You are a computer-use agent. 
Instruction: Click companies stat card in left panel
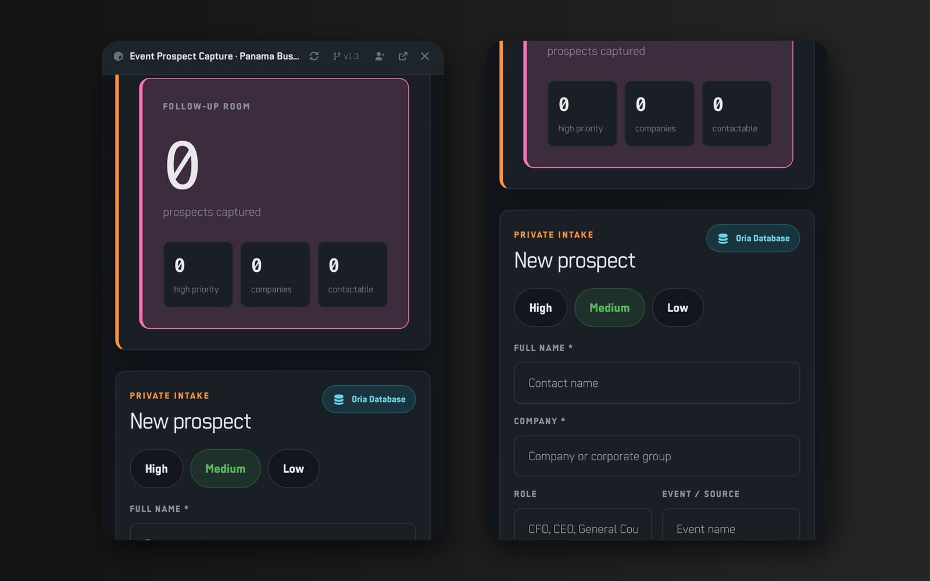276,275
